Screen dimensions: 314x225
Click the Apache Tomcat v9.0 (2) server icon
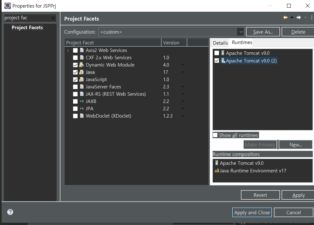(x=223, y=61)
